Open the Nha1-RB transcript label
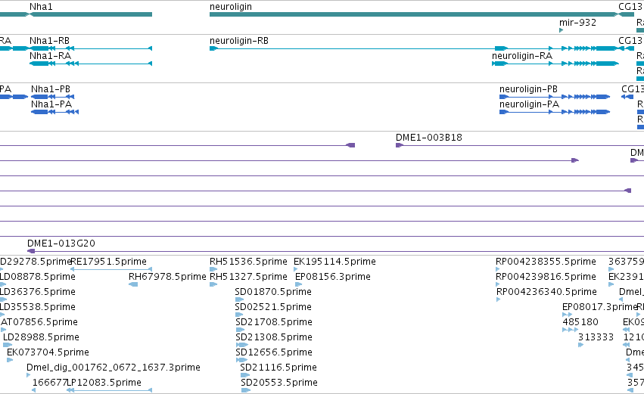 (x=49, y=41)
